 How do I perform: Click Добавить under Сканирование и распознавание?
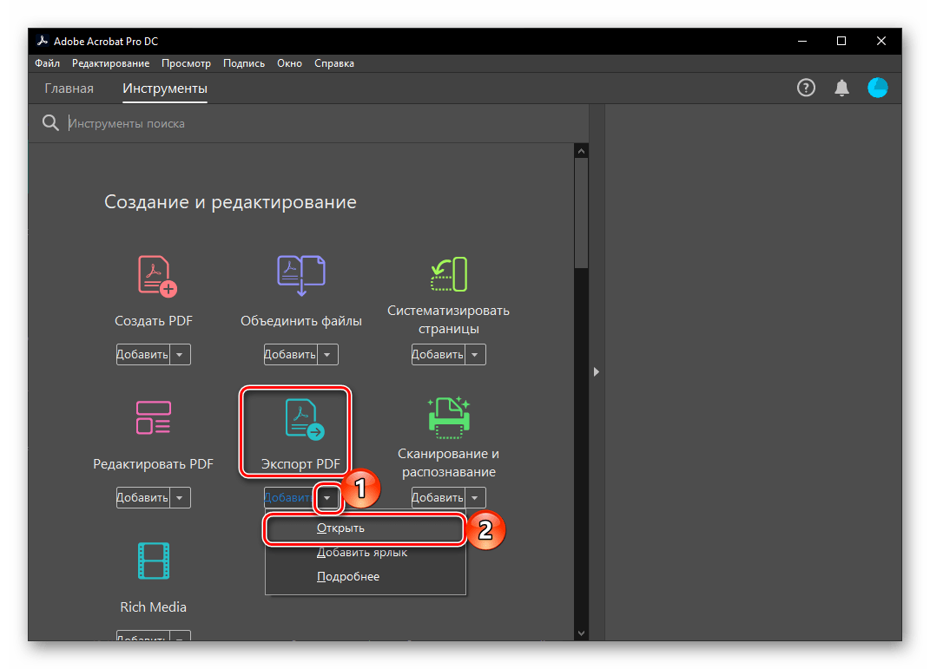coord(439,498)
